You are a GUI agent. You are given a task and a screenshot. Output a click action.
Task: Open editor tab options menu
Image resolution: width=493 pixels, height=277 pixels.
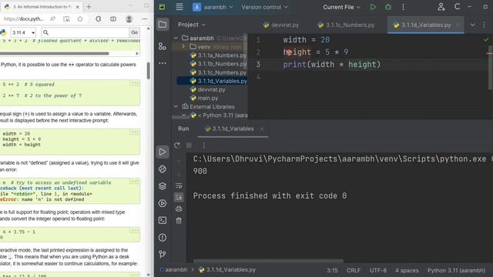pos(484,25)
